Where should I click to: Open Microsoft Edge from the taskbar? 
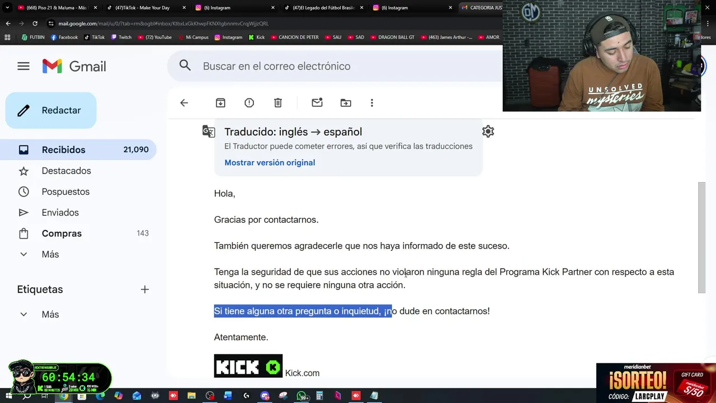100,396
